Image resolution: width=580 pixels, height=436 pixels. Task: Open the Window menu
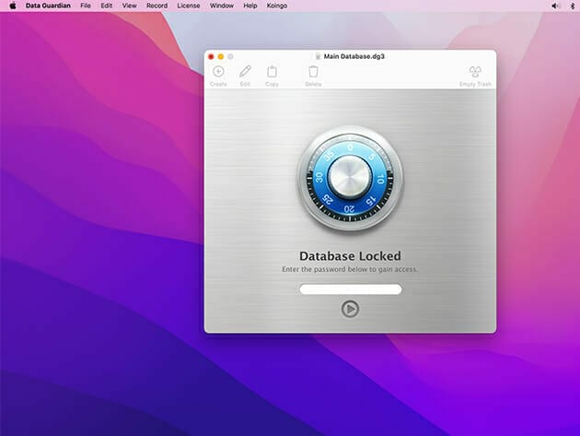(221, 6)
